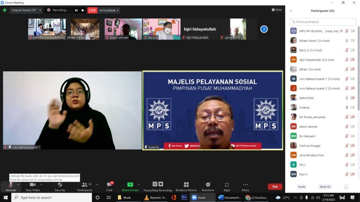This screenshot has width=360, height=202.
Task: Toggle muted mic for Barry A
Action: (347, 50)
